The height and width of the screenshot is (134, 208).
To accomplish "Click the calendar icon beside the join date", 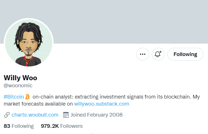I will click(66, 115).
